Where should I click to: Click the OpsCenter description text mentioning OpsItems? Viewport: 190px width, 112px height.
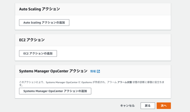[x=92, y=83]
